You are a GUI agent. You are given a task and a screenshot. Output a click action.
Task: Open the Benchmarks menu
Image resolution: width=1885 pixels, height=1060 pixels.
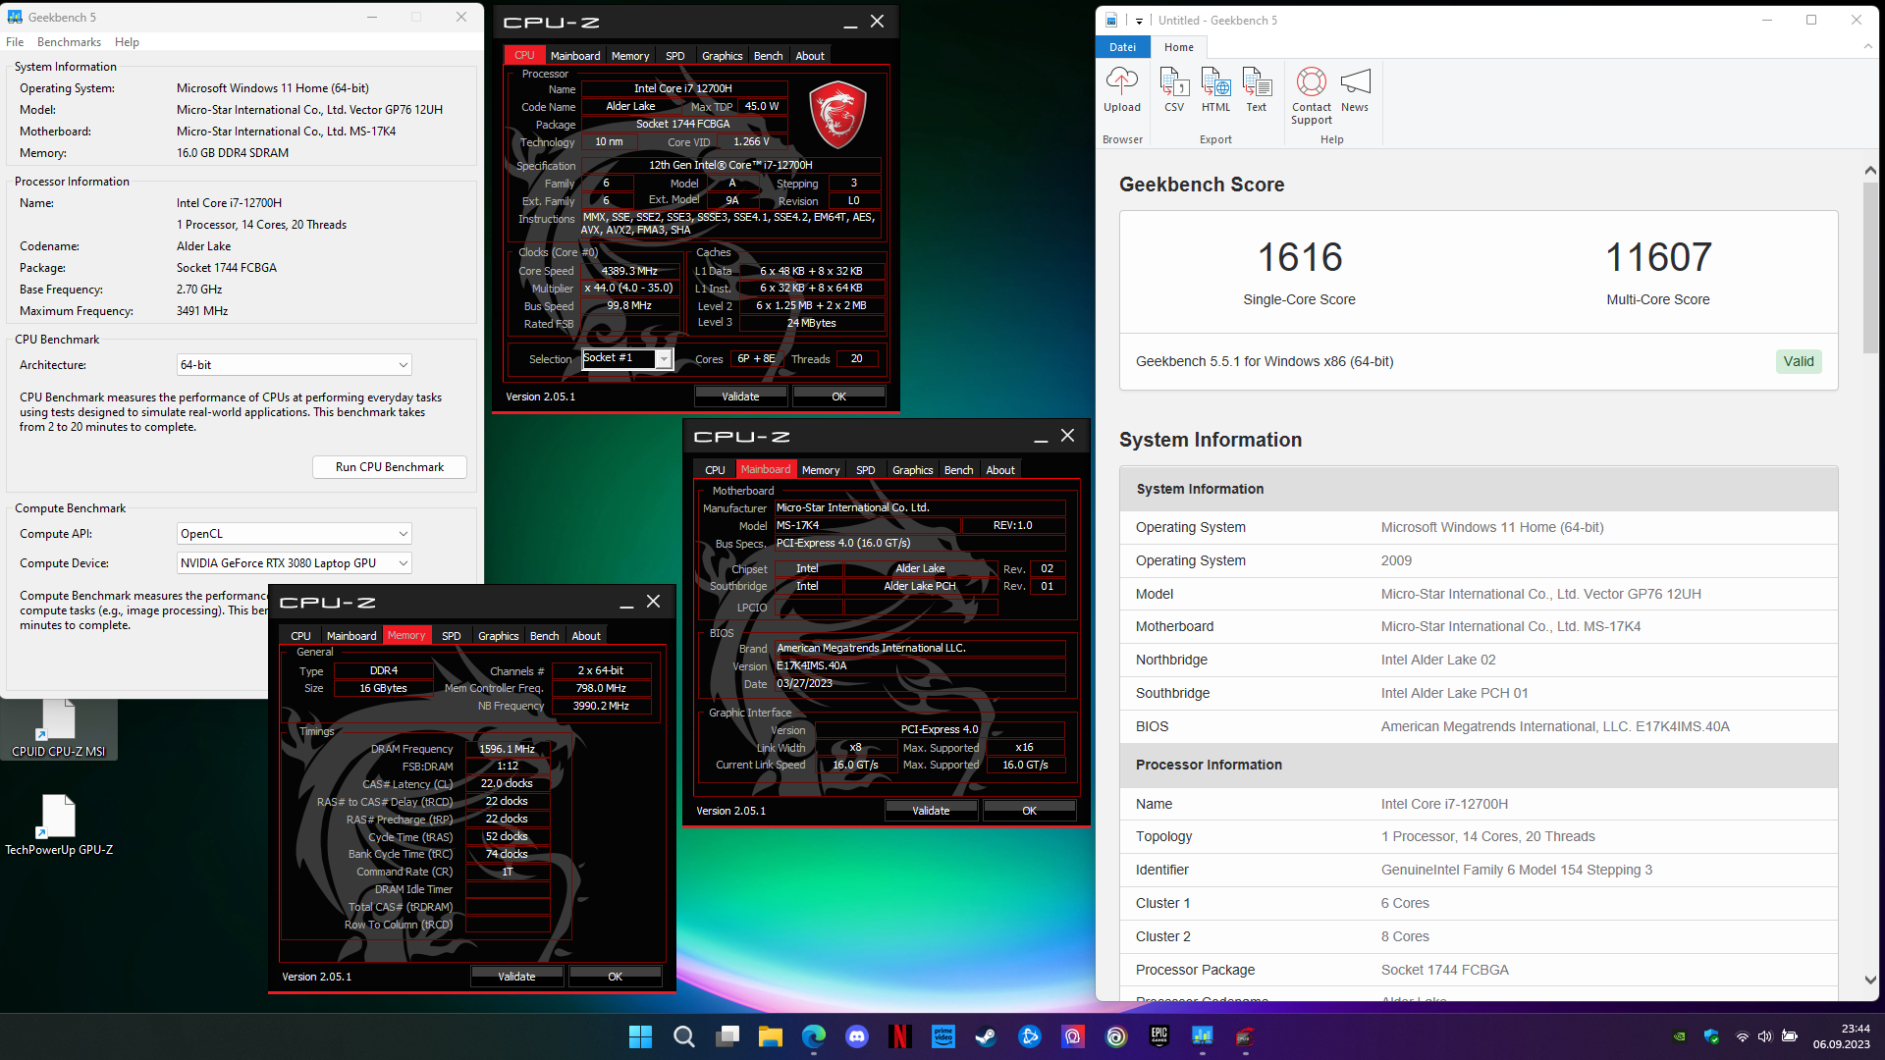69,42
